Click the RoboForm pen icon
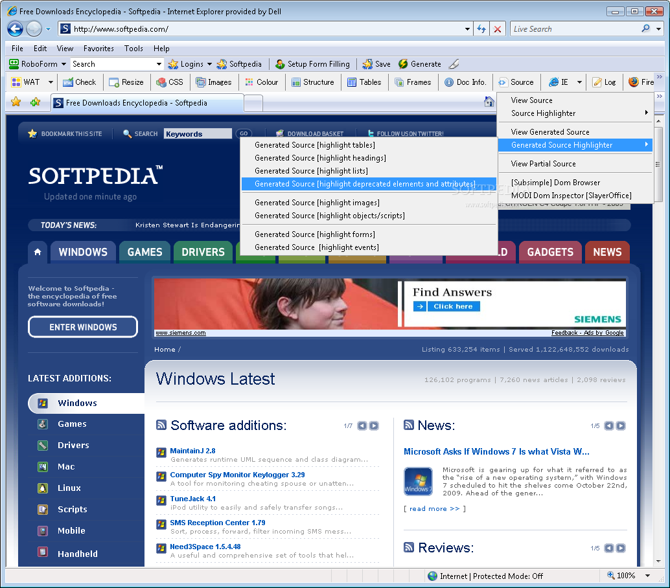The image size is (670, 588). click(454, 64)
